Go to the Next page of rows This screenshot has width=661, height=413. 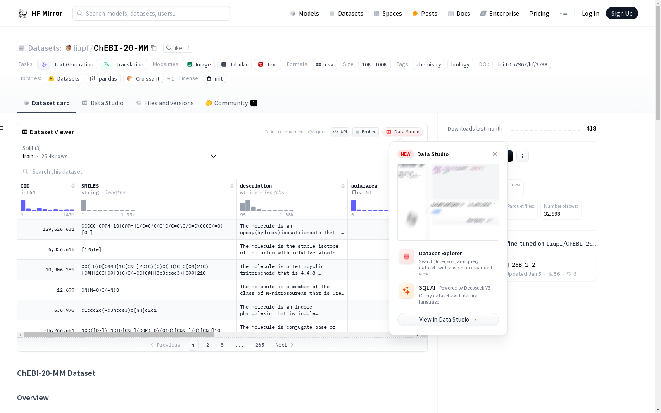[285, 345]
